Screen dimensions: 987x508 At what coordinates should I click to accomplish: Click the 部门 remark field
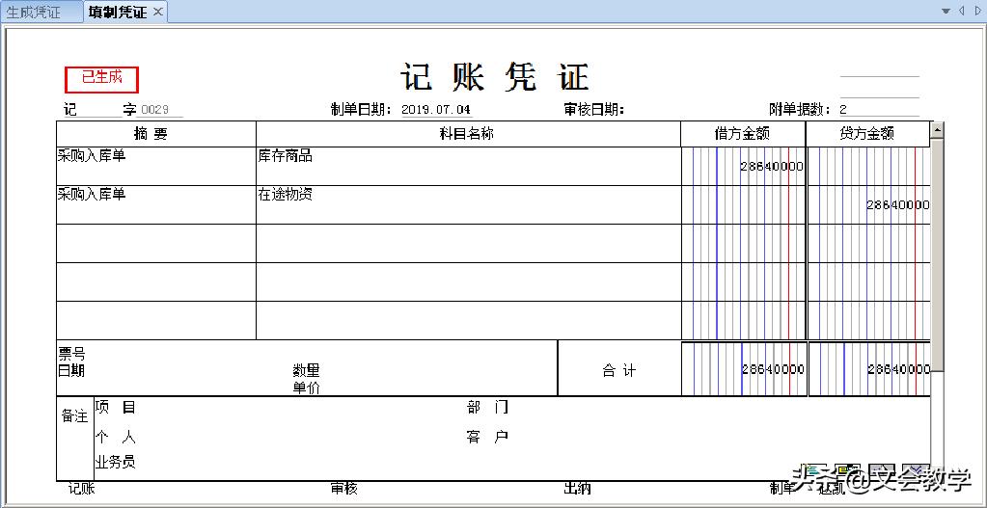(x=487, y=408)
